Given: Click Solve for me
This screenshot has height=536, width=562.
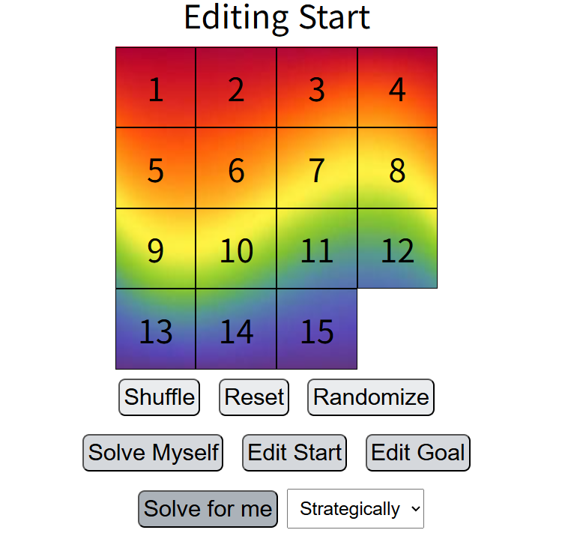Looking at the screenshot, I should 208,509.
